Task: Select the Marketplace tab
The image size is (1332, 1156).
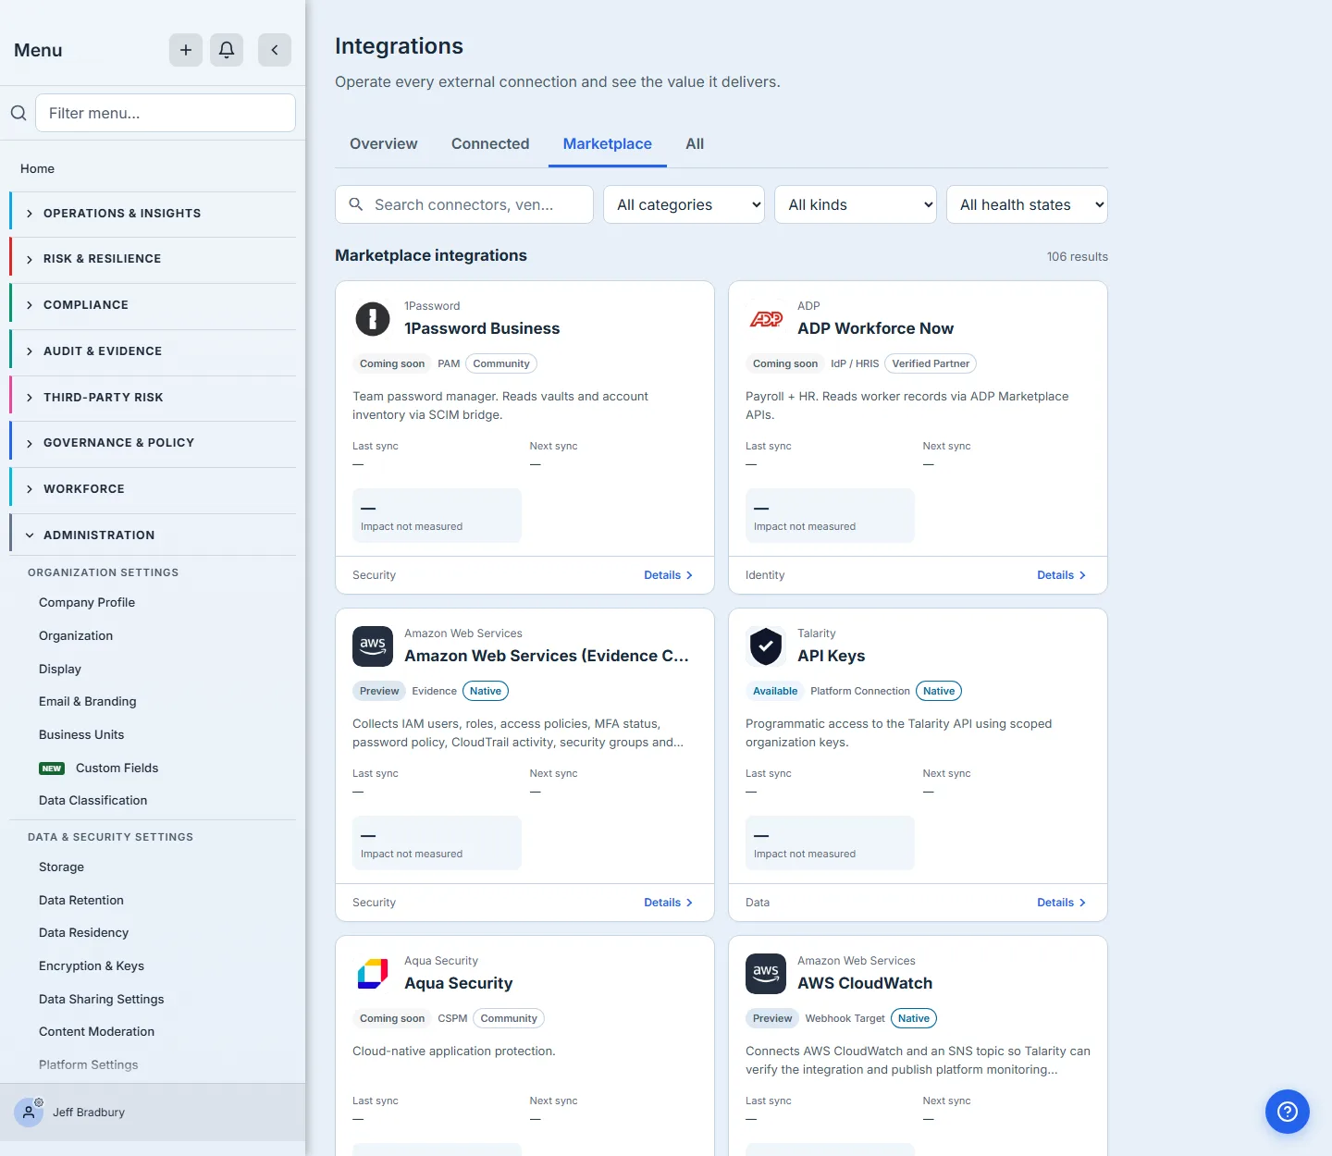Action: pos(608,144)
